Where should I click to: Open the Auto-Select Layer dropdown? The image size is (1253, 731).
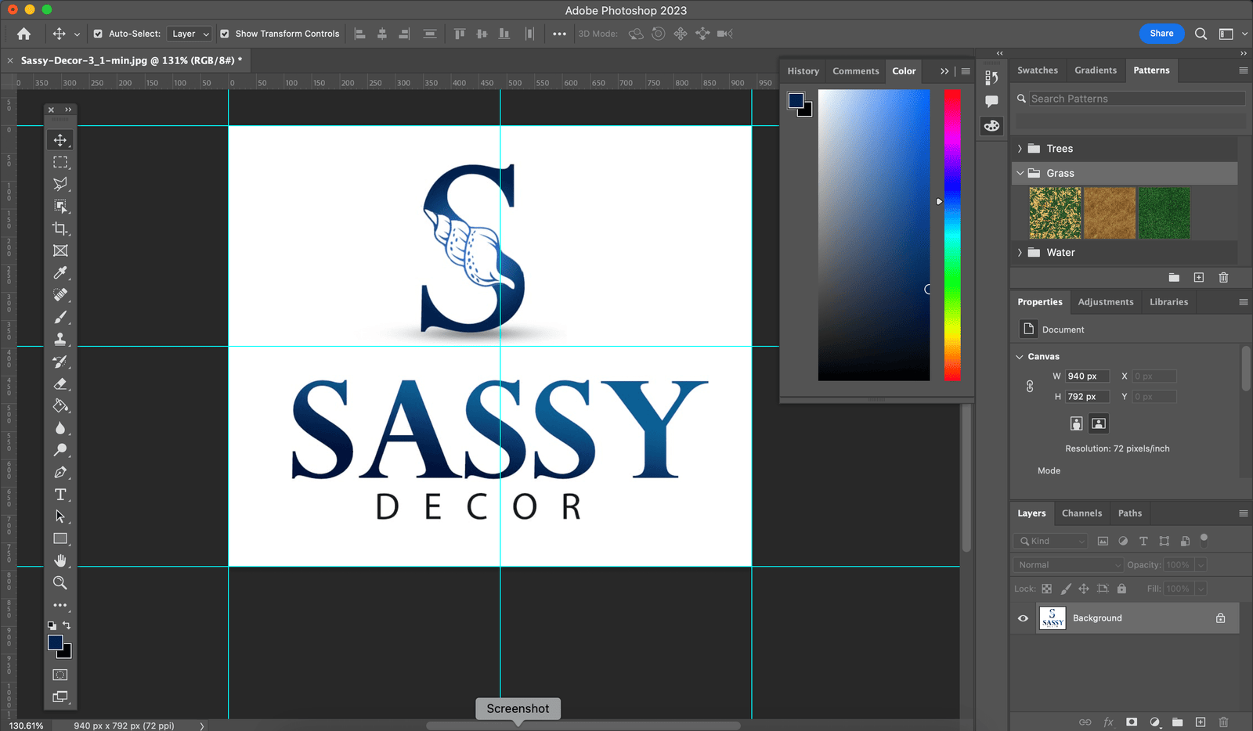[190, 34]
